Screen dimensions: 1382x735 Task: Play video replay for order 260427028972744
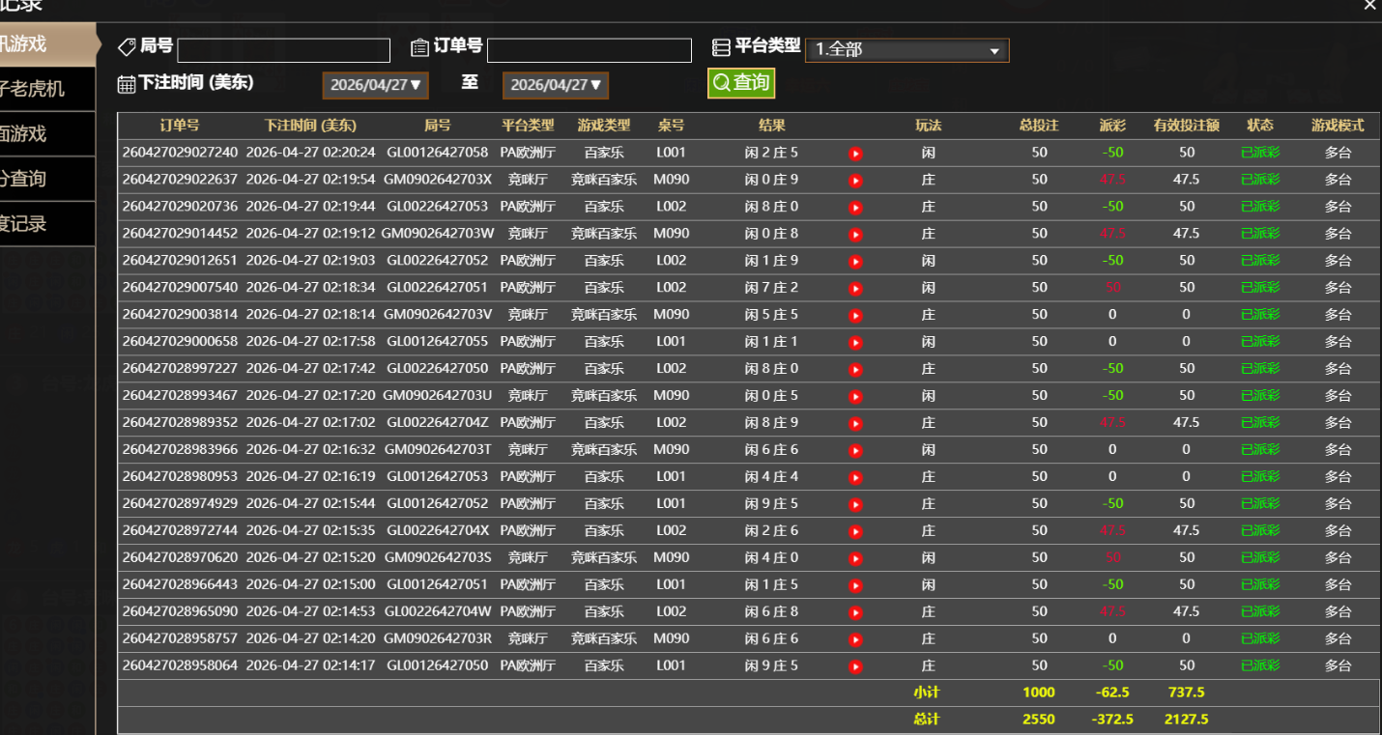(855, 532)
